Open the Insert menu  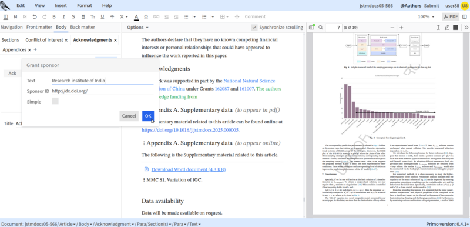click(x=61, y=5)
